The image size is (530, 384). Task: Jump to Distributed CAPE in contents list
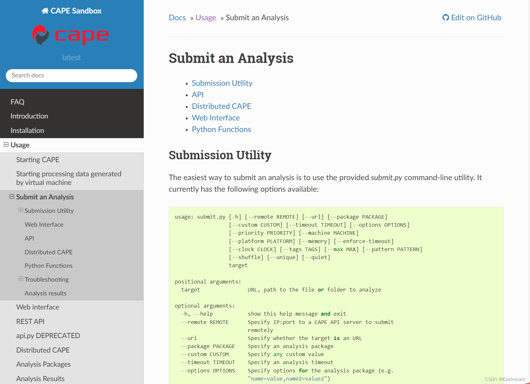click(221, 106)
